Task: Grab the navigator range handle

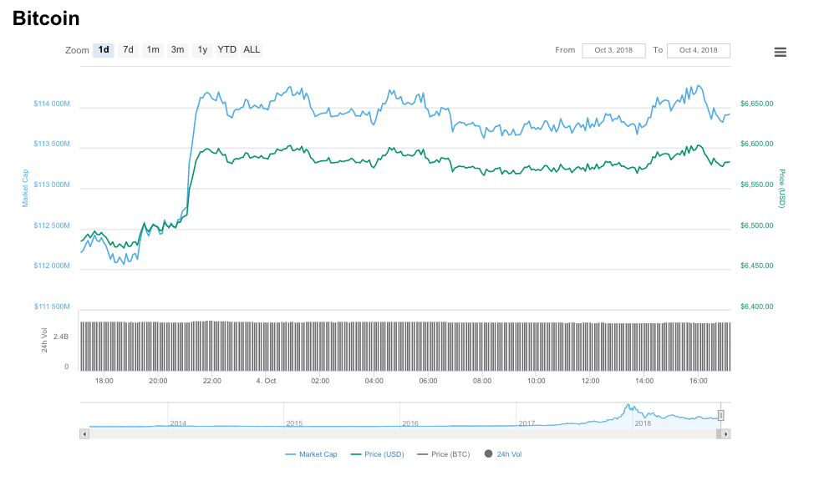Action: [x=720, y=415]
